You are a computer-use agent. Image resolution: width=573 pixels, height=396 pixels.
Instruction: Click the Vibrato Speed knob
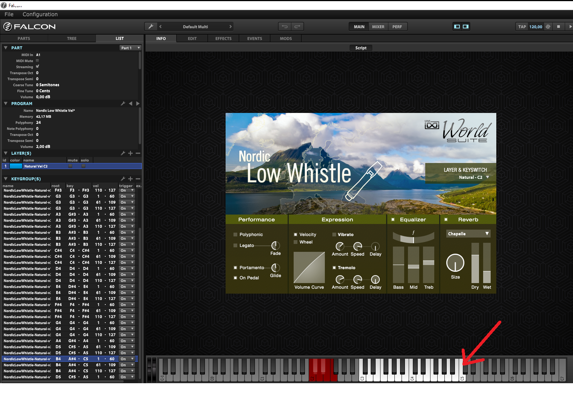pyautogui.click(x=358, y=246)
